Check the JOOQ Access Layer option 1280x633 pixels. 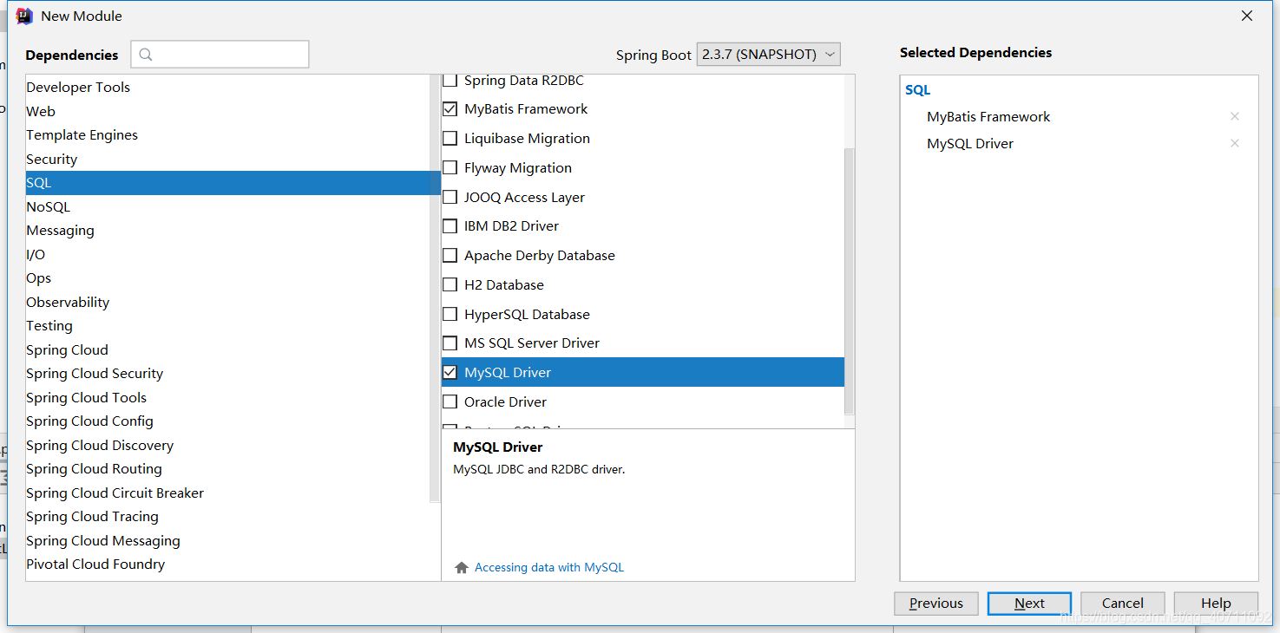point(450,198)
